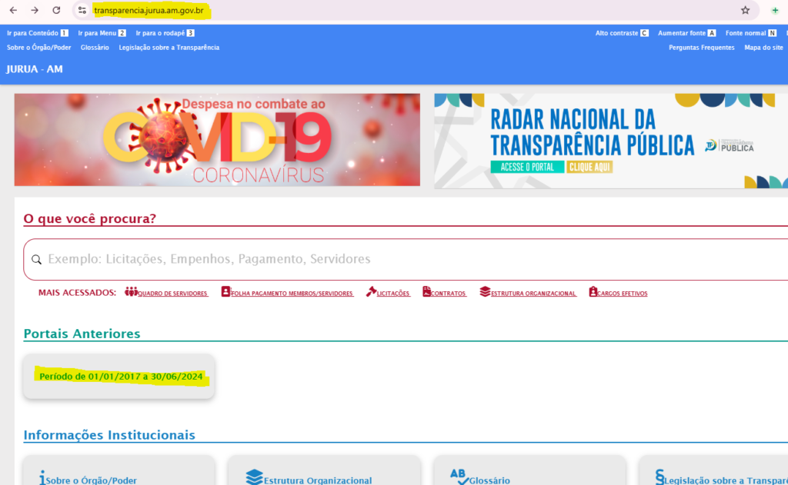
Task: Click the Estrutura Organizacional layers icon in Mais Acessados
Action: click(x=485, y=292)
